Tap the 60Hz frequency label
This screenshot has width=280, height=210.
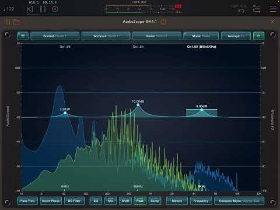pos(65,186)
